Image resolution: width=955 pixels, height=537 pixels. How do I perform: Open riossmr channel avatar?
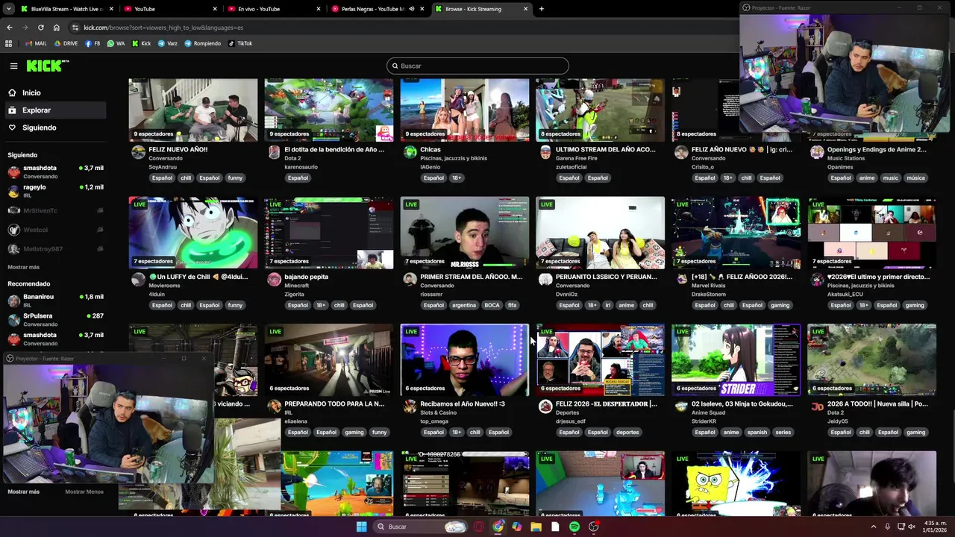click(410, 279)
